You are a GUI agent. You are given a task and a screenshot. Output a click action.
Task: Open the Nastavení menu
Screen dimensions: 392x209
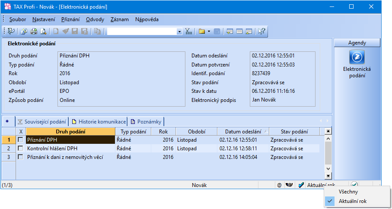tap(44, 19)
